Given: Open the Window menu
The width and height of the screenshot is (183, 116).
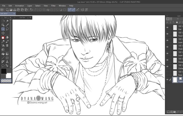Looking at the screenshot, I should click(x=62, y=6).
